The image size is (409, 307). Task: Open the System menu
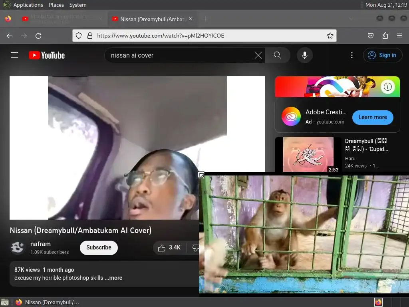(x=78, y=5)
